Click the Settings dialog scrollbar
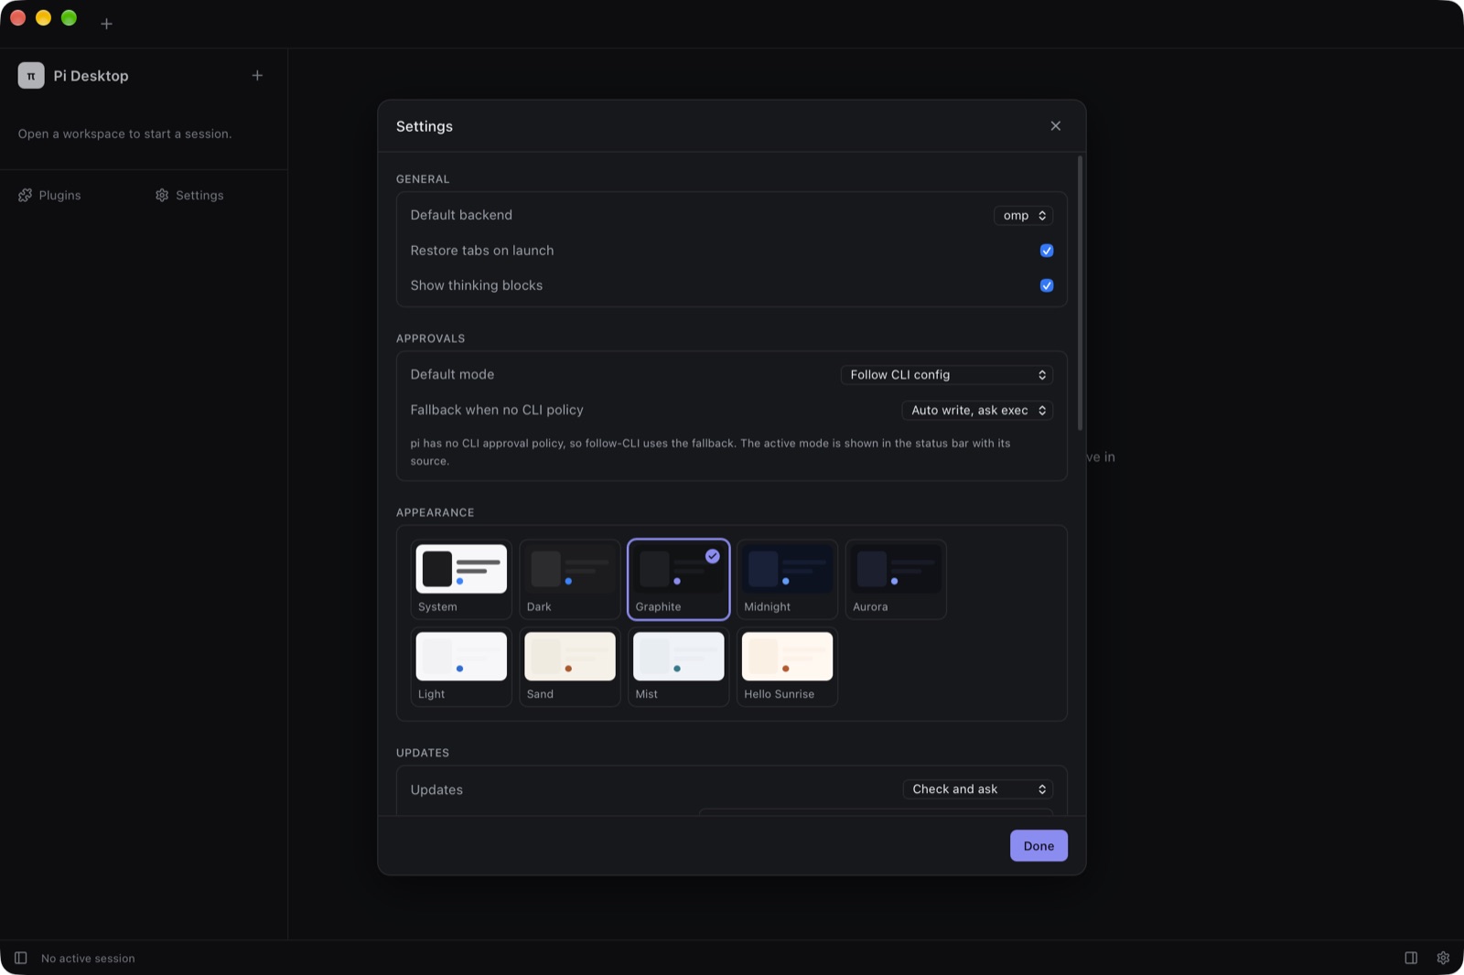 [x=1081, y=293]
